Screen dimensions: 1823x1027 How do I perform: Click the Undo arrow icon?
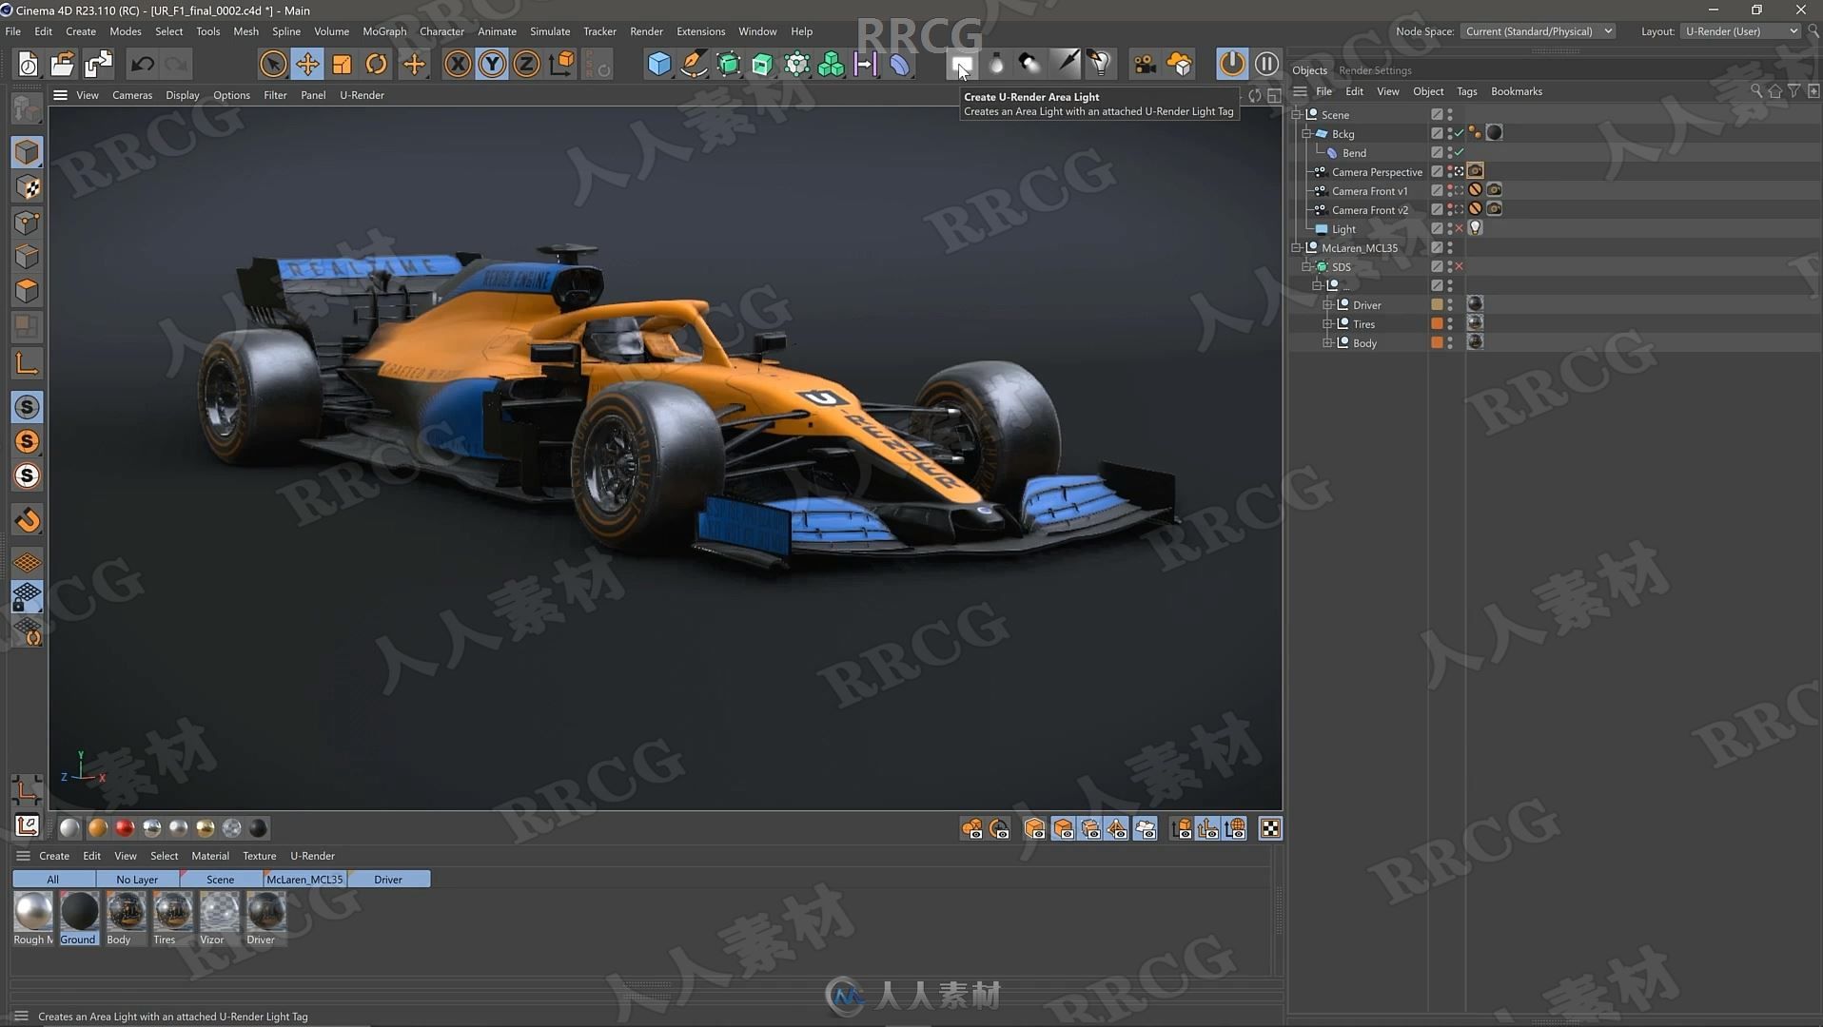point(143,65)
